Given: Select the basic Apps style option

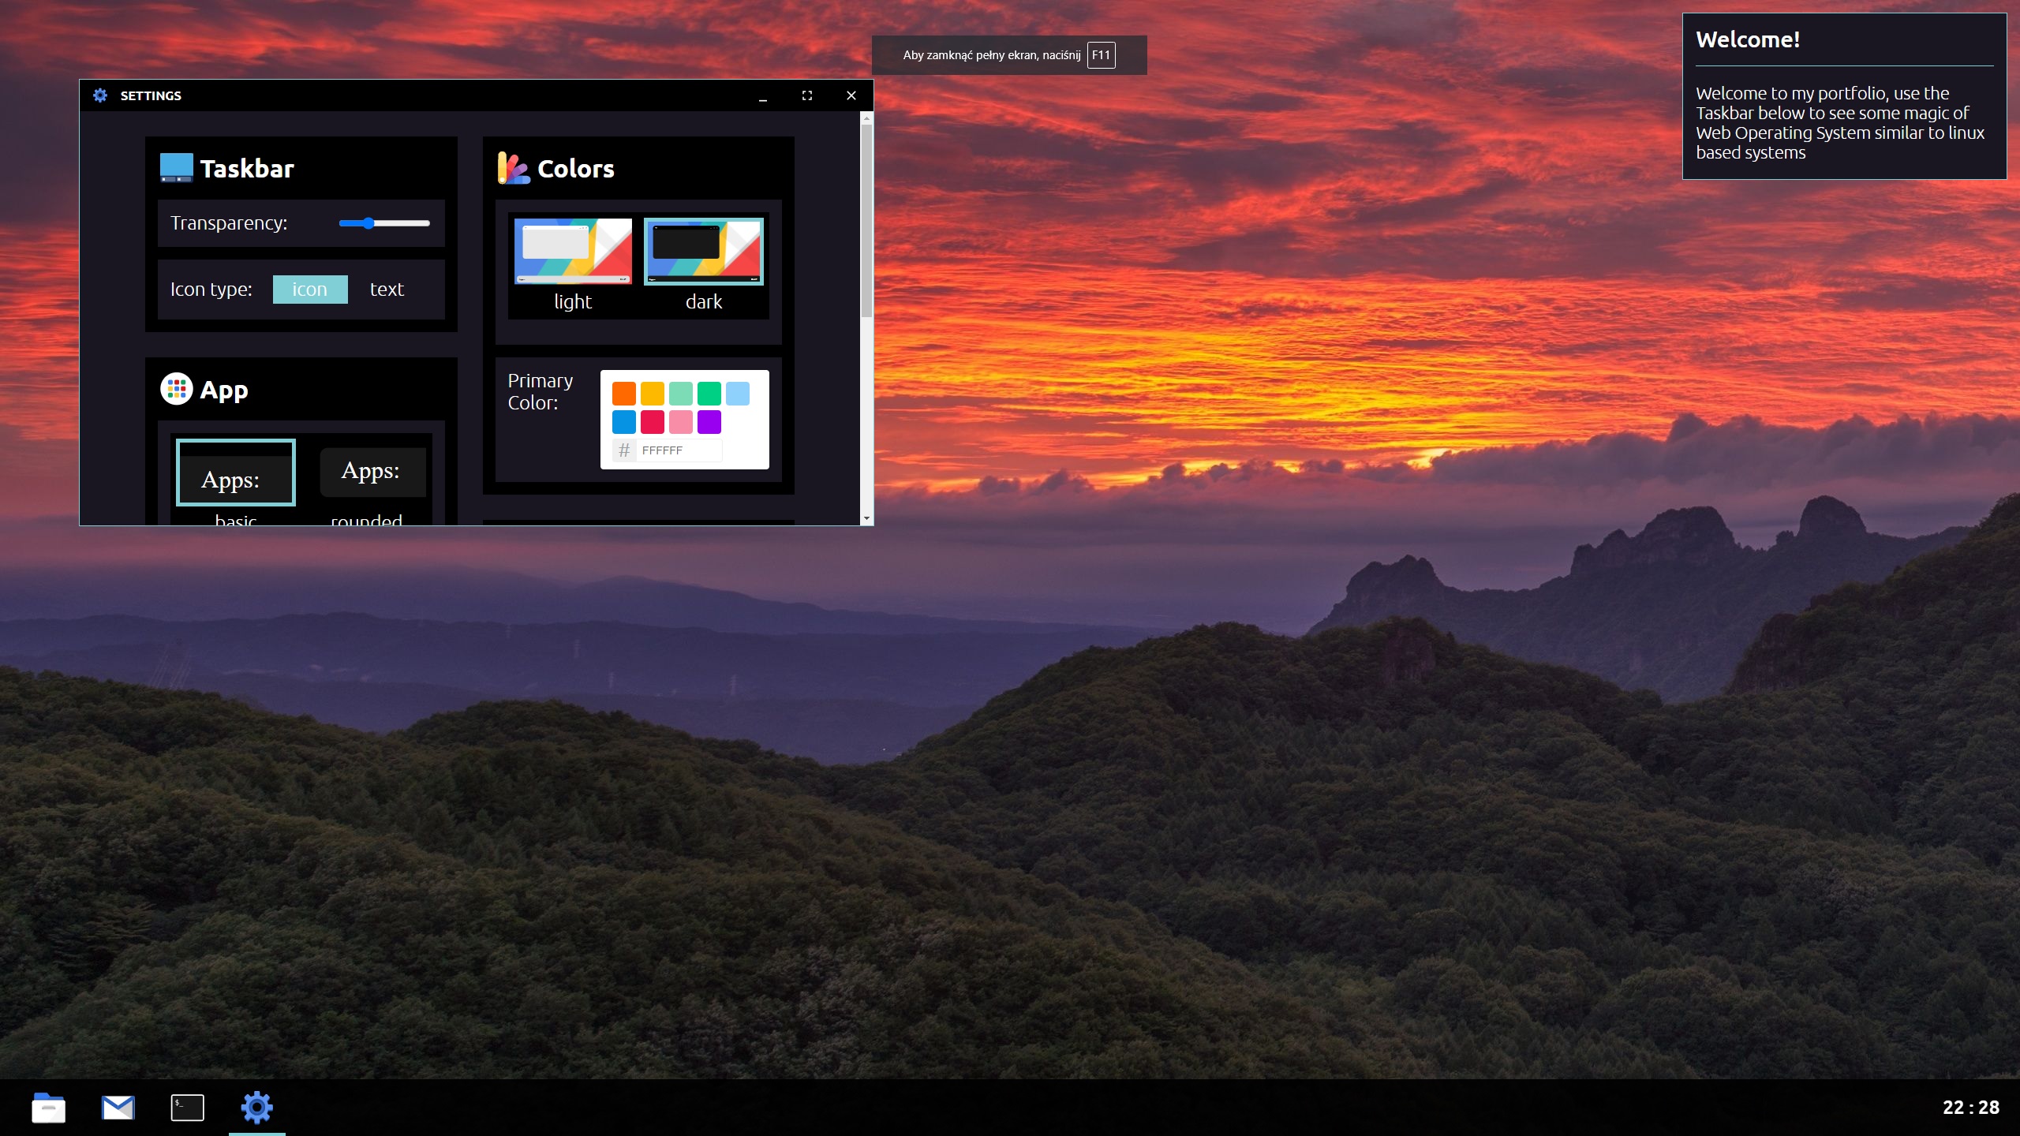Looking at the screenshot, I should pyautogui.click(x=235, y=473).
